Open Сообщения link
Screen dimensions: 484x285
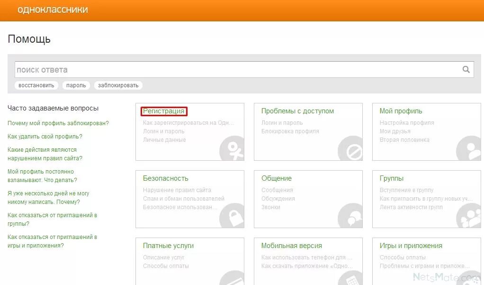click(x=277, y=190)
